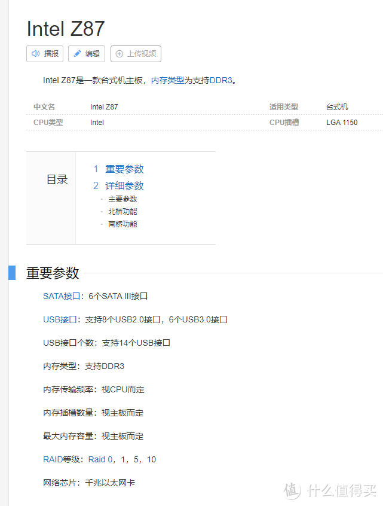The height and width of the screenshot is (506, 383).
Task: Click the CPU插槽 label in info table
Action: (284, 123)
